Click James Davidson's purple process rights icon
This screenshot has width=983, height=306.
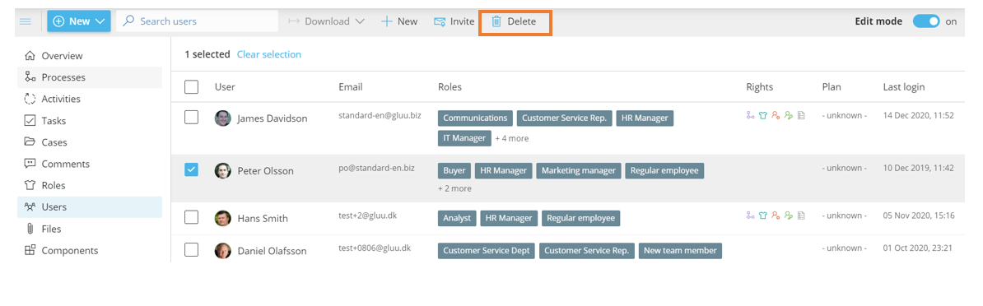tap(750, 115)
